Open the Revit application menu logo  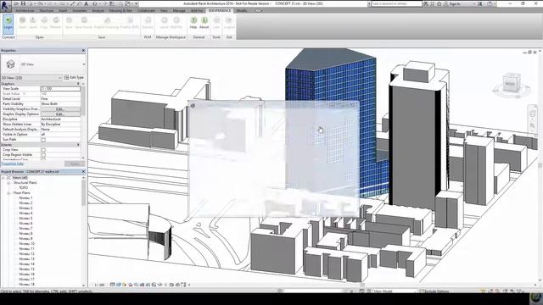pyautogui.click(x=6, y=6)
